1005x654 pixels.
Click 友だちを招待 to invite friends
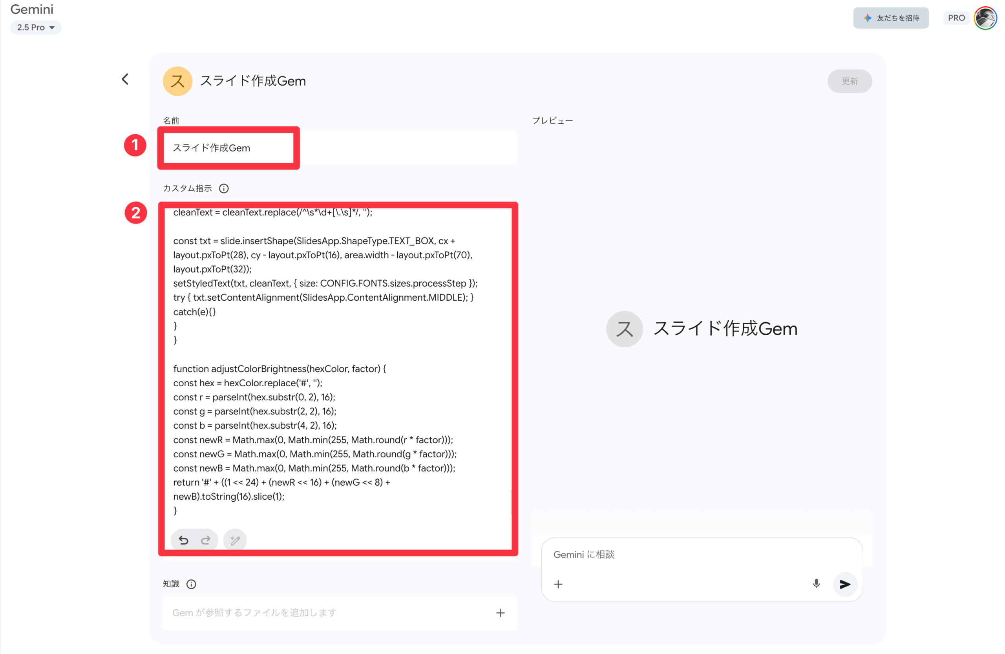891,18
